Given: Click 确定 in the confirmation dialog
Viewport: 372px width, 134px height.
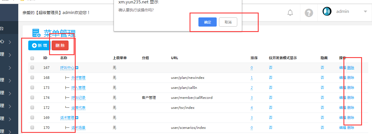Looking at the screenshot, I should tap(207, 22).
